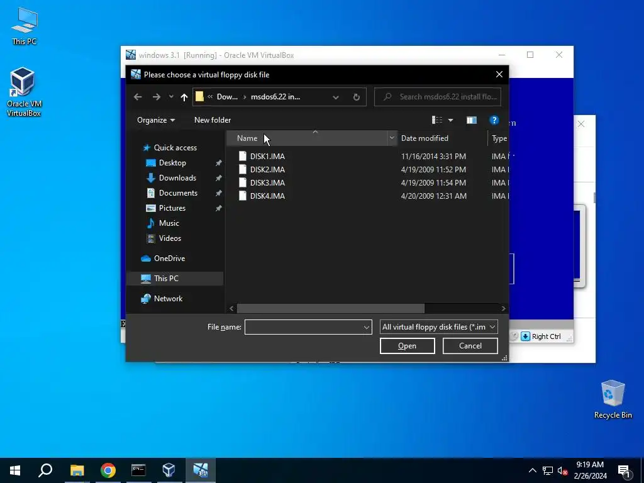Open Network in the navigation pane
Image resolution: width=644 pixels, height=483 pixels.
(x=168, y=299)
